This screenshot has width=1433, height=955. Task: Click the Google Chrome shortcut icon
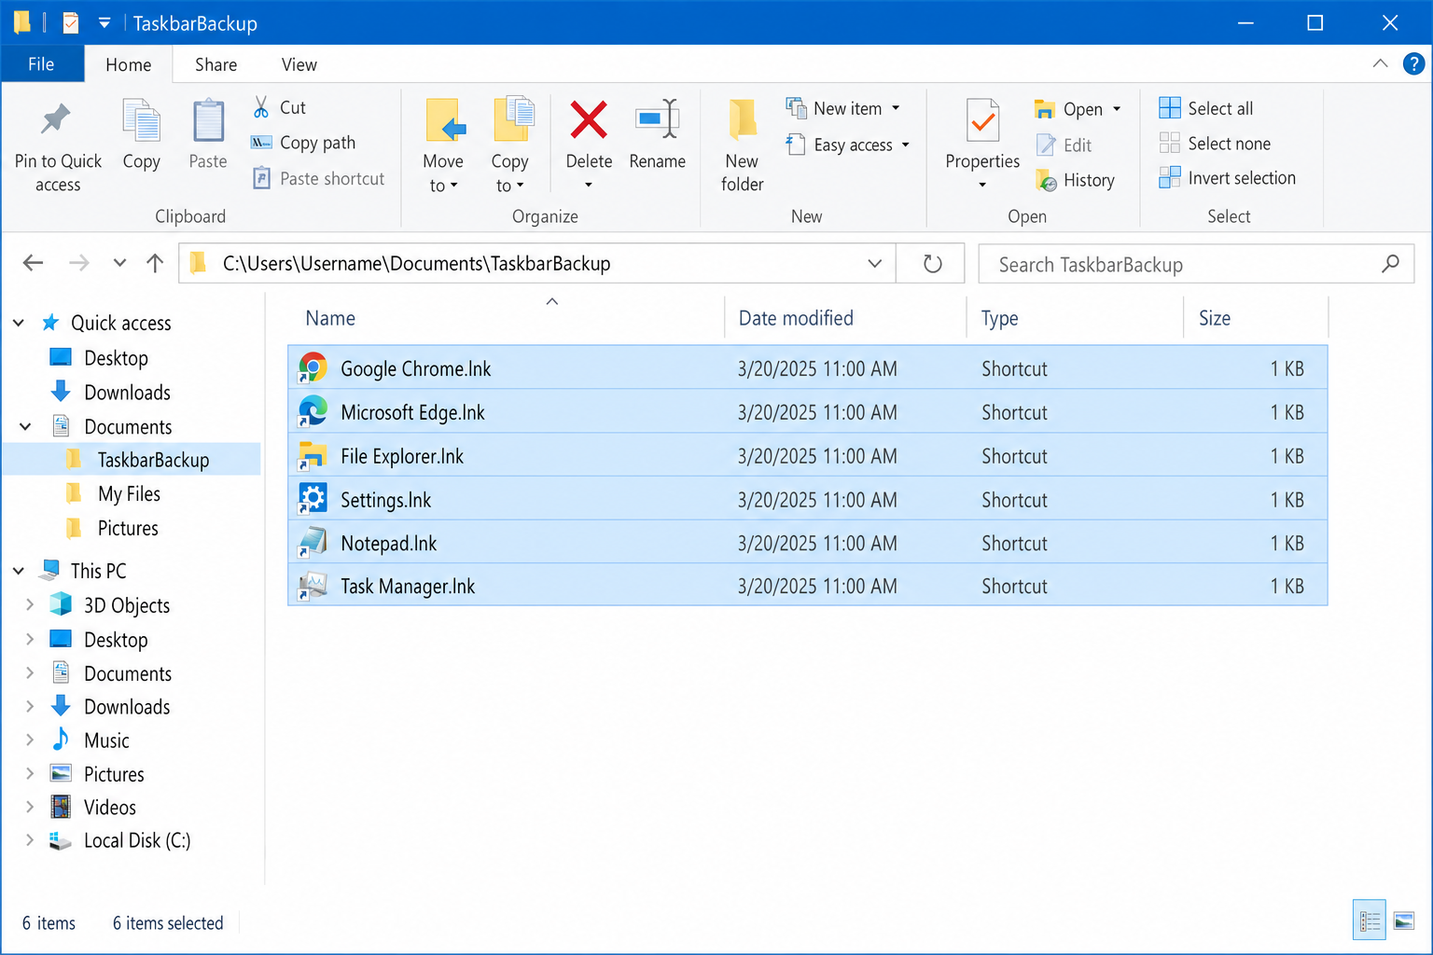(x=313, y=367)
